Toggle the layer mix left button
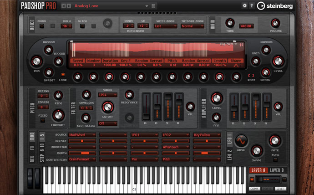 tap(252, 180)
